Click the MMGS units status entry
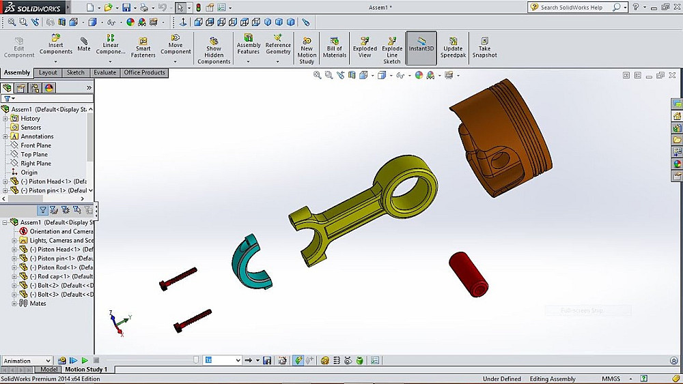This screenshot has width=683, height=384. 611,379
